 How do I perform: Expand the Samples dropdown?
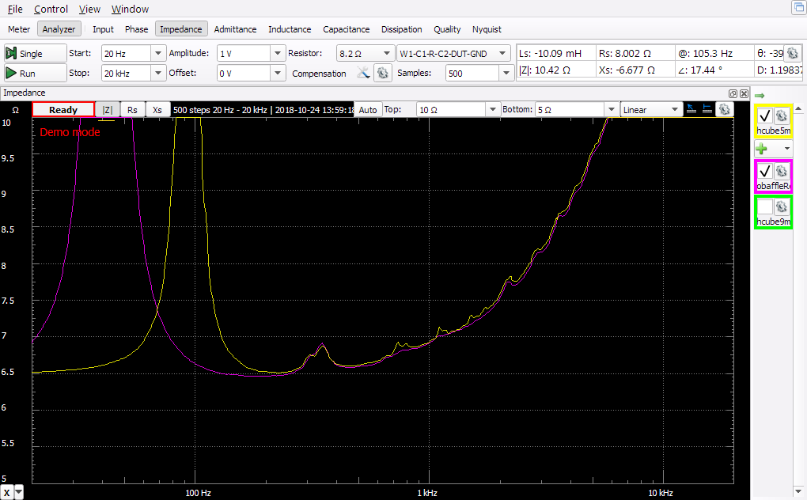click(506, 73)
